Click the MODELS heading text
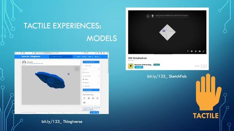This screenshot has height=131, width=234. coord(102,38)
